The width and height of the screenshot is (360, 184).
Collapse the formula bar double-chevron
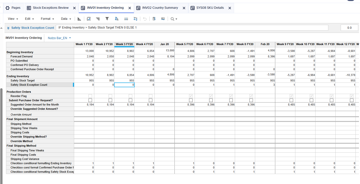click(8, 28)
